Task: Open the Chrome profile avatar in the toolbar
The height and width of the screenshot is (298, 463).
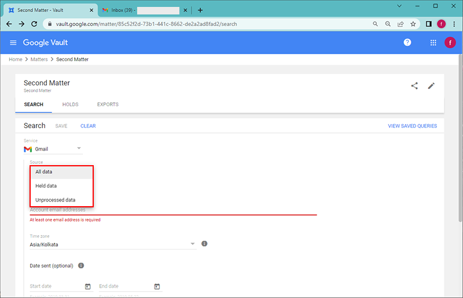Action: [441, 24]
